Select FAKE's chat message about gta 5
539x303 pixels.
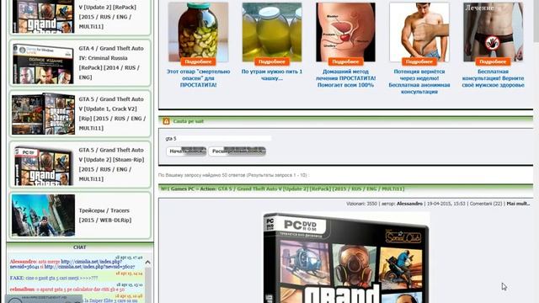pos(61,278)
